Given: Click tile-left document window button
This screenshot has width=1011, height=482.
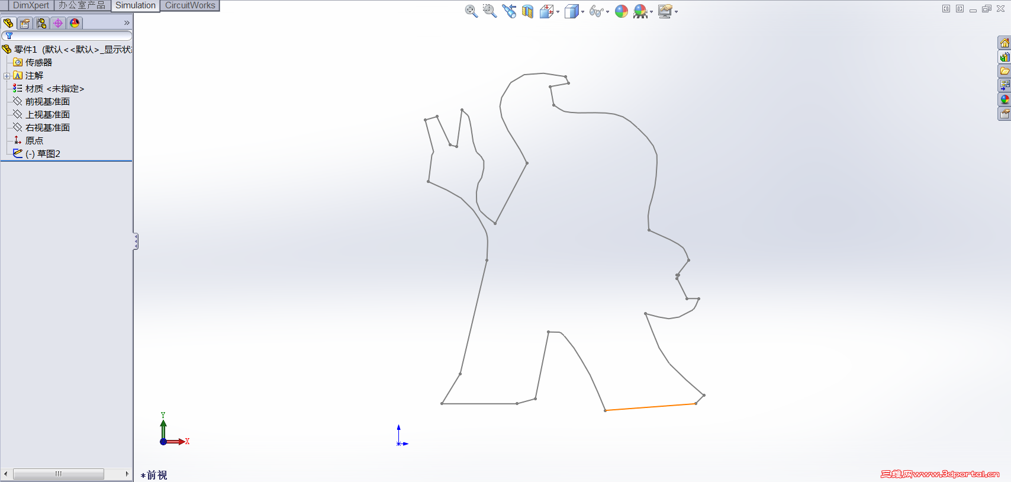Looking at the screenshot, I should point(946,9).
